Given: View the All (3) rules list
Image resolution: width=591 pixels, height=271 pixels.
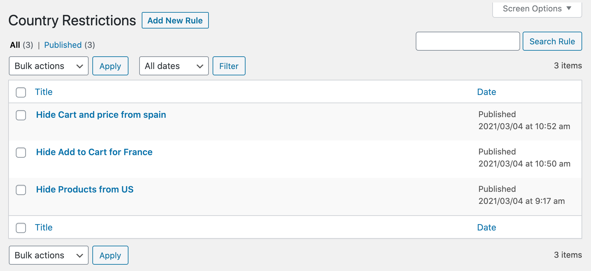Looking at the screenshot, I should pyautogui.click(x=15, y=45).
